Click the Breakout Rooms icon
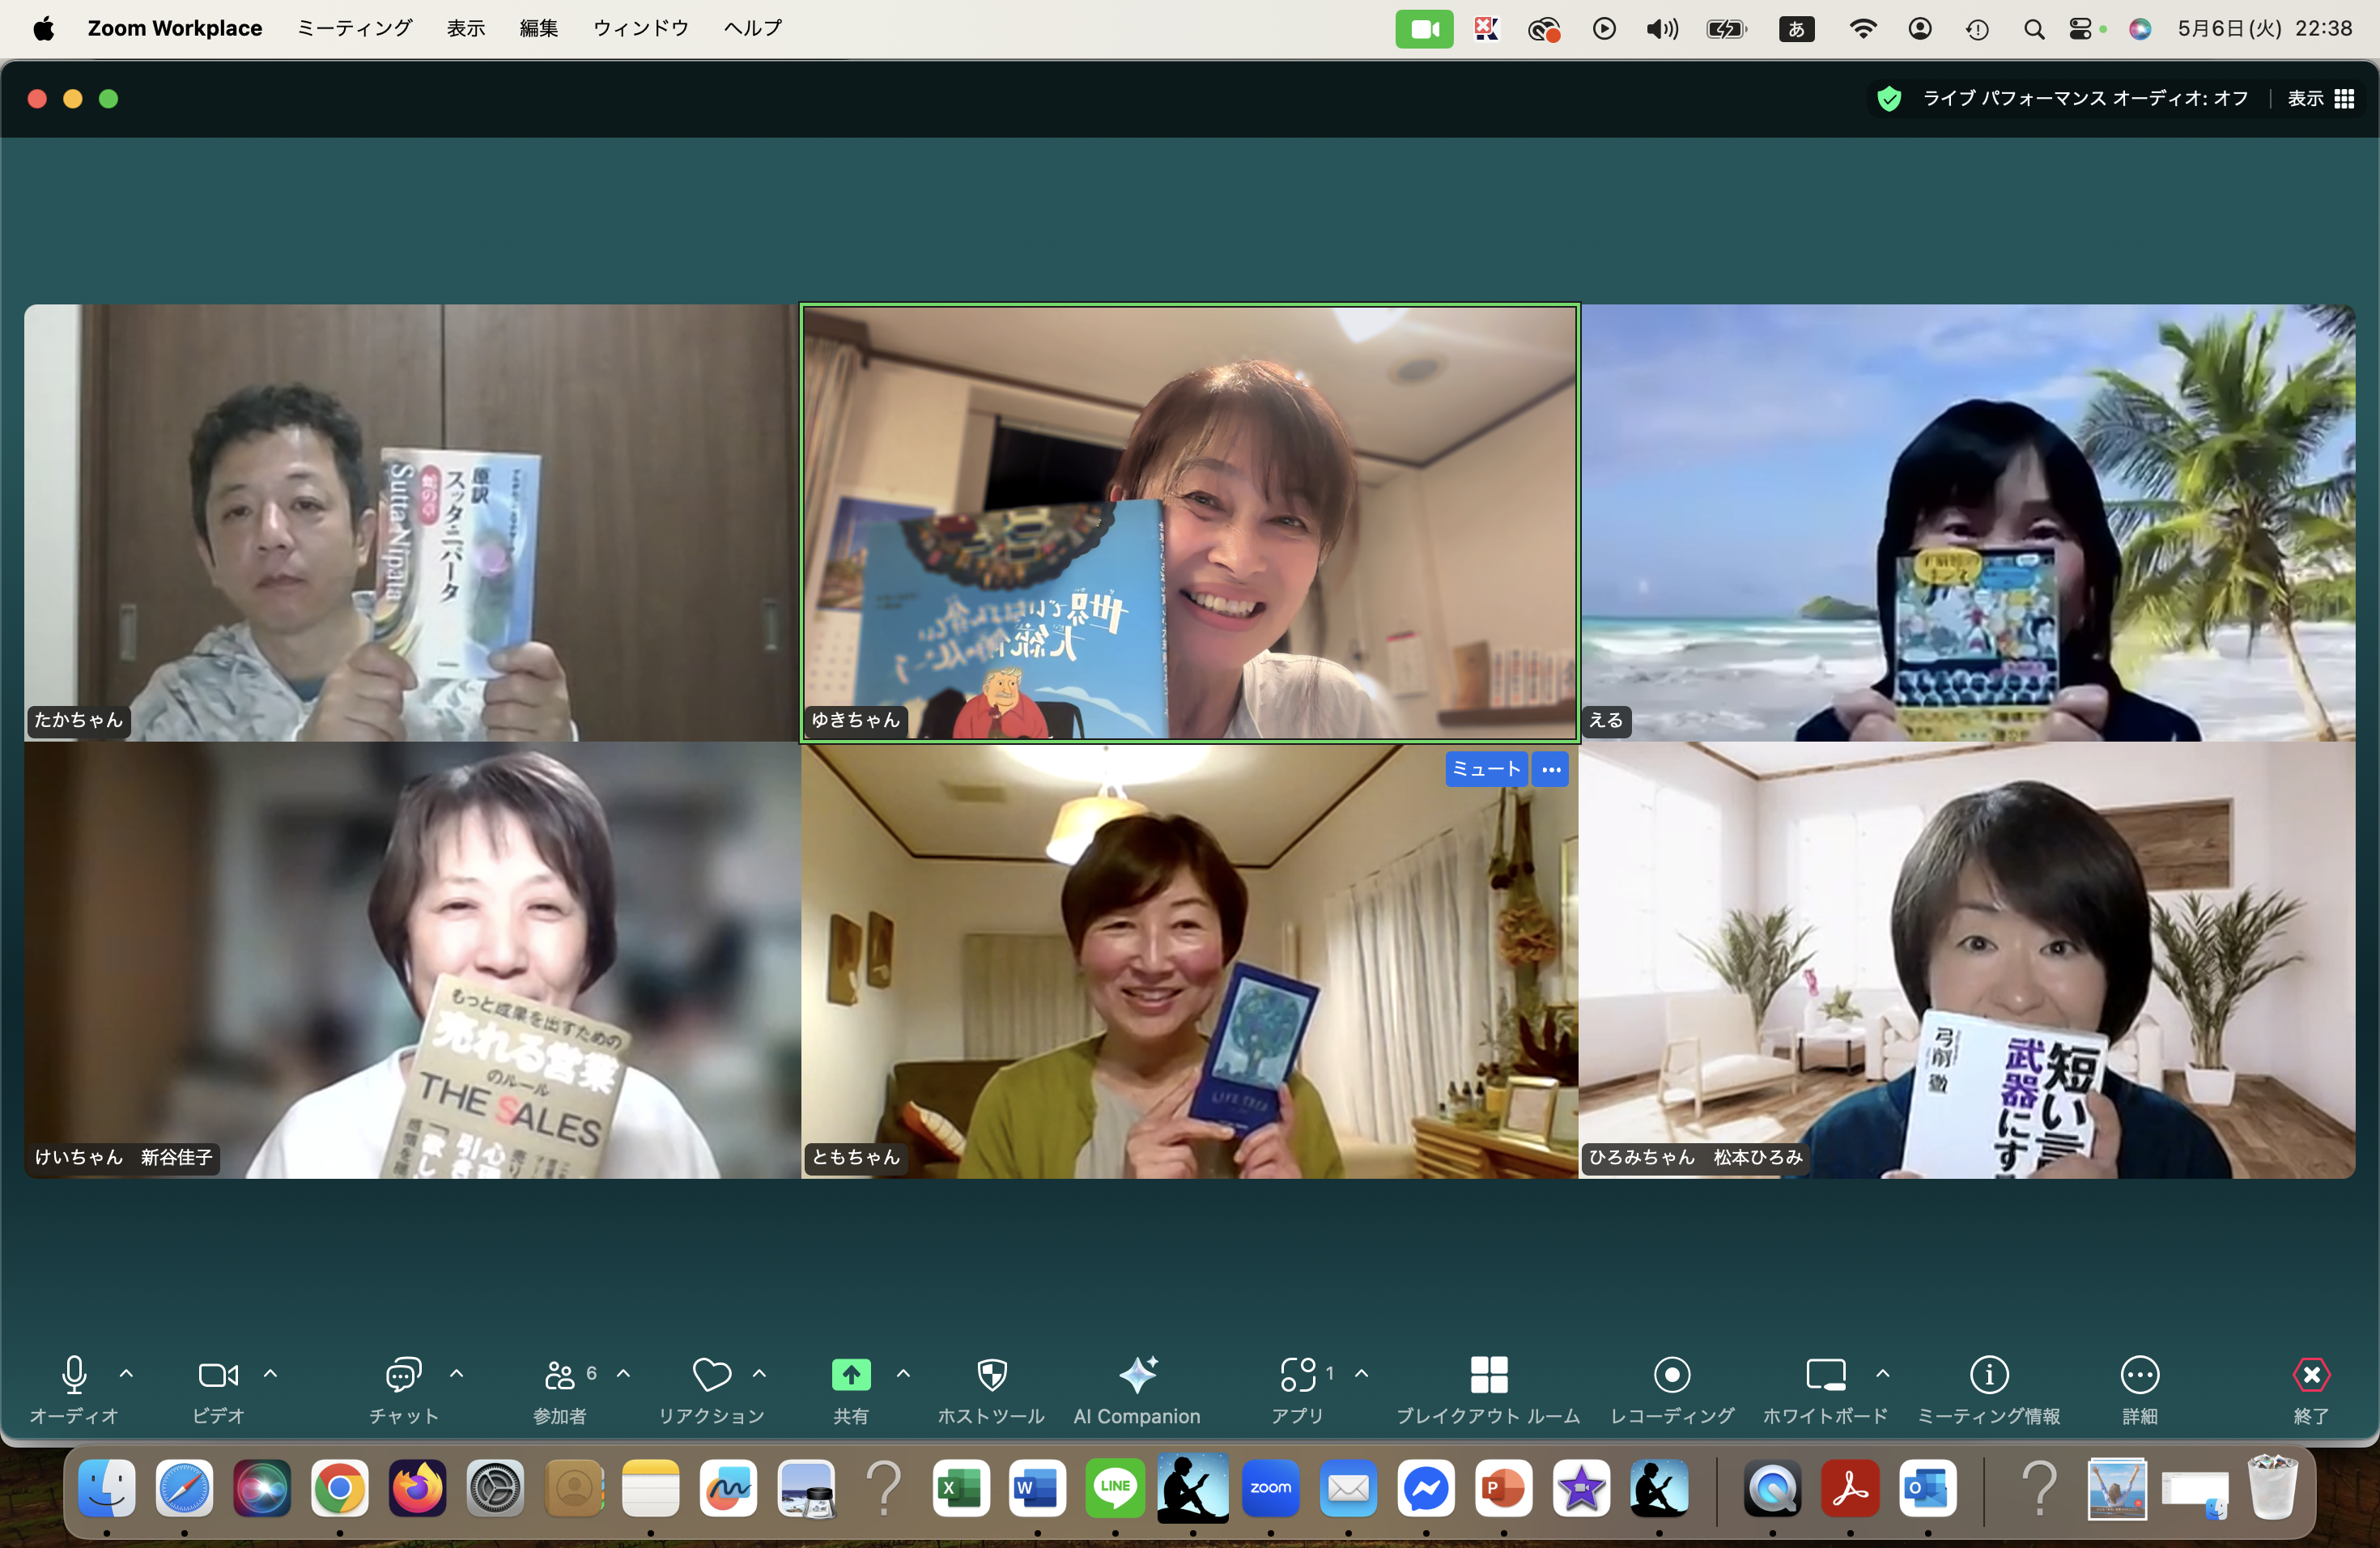Screen dimensions: 2380x1548 [1488, 1375]
